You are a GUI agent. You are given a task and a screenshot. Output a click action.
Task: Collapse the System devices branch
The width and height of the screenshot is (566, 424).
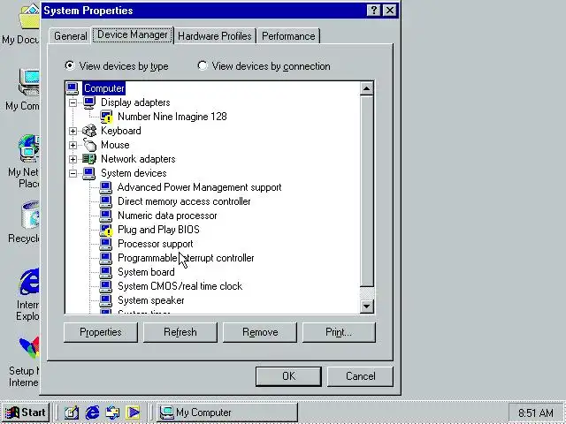73,173
